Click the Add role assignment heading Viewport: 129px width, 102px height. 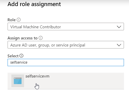[34, 4]
